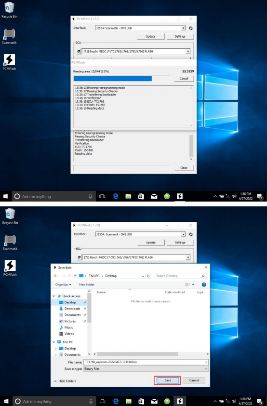267x406 pixels.
Task: Click the navigation pane vertical scrollbar
Action: point(89,308)
